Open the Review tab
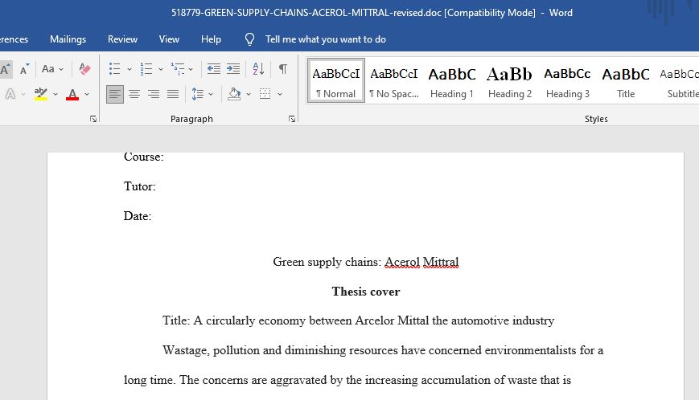 tap(122, 39)
